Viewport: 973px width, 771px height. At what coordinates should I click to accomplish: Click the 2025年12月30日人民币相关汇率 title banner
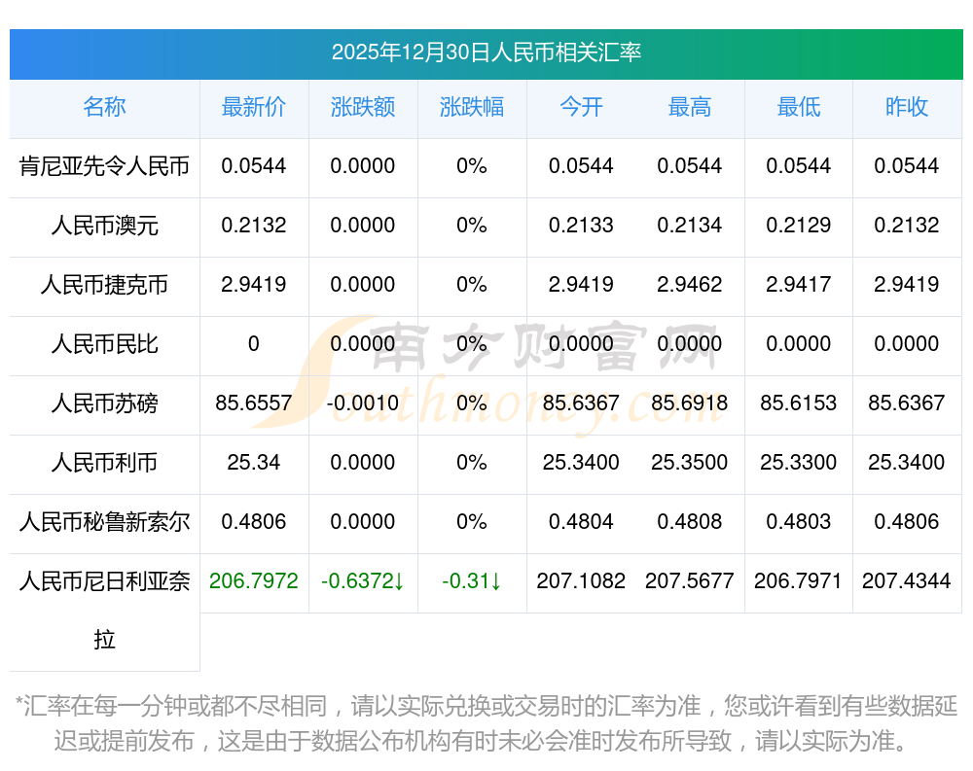pyautogui.click(x=486, y=53)
